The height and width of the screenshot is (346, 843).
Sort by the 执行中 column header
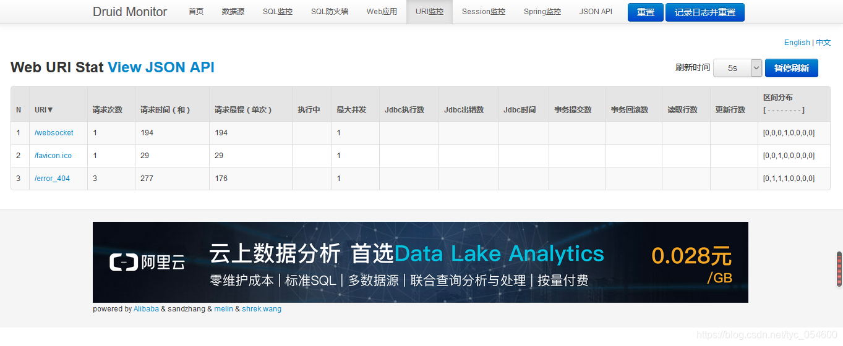(x=309, y=110)
